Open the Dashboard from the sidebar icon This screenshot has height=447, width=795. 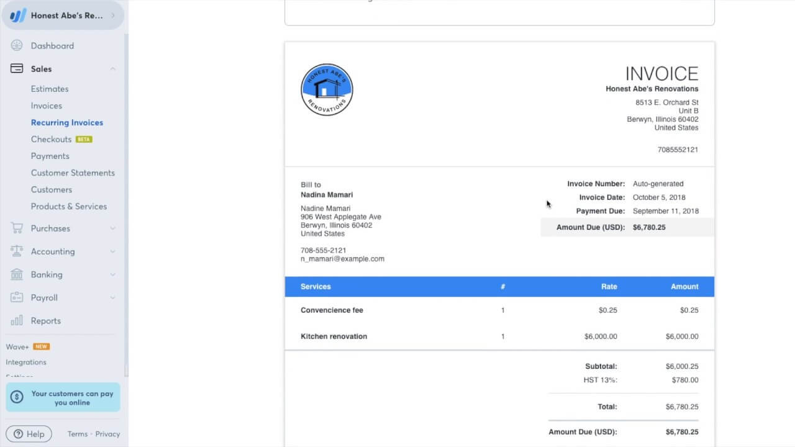coord(16,45)
